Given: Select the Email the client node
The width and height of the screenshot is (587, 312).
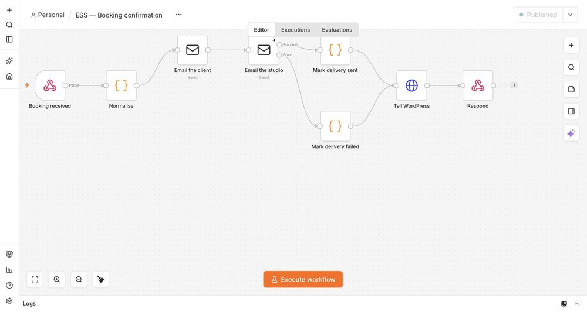Looking at the screenshot, I should click(193, 50).
